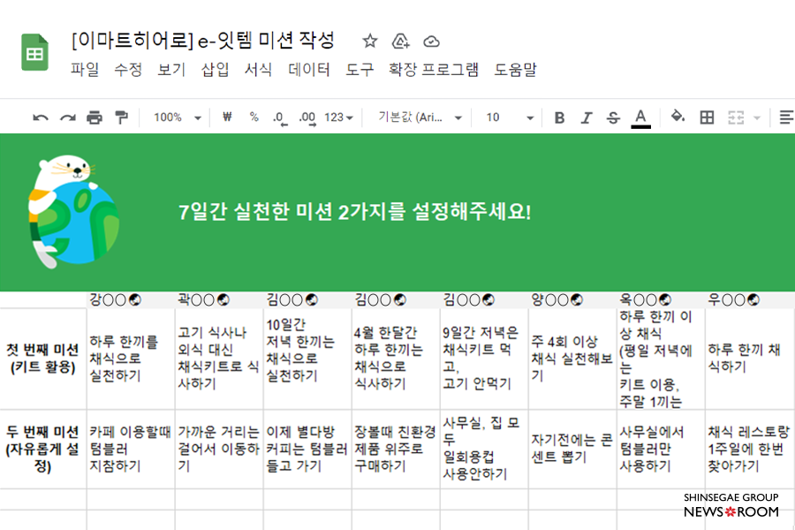This screenshot has height=530, width=795.
Task: Check the cloud save status icon
Action: coord(431,42)
